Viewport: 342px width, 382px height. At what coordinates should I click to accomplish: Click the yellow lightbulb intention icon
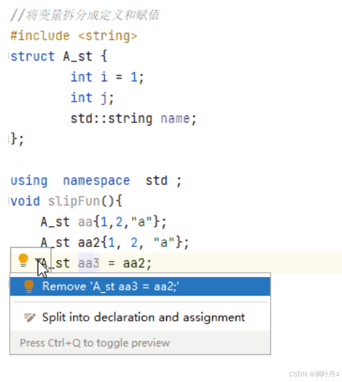point(24,260)
